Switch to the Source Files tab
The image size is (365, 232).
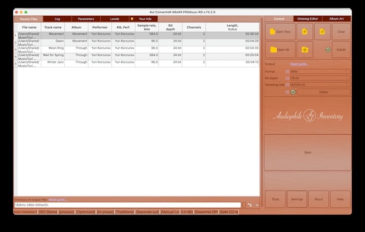pyautogui.click(x=28, y=19)
